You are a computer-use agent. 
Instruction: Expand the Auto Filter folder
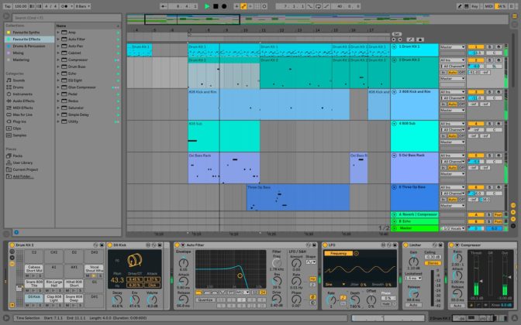[x=58, y=39]
